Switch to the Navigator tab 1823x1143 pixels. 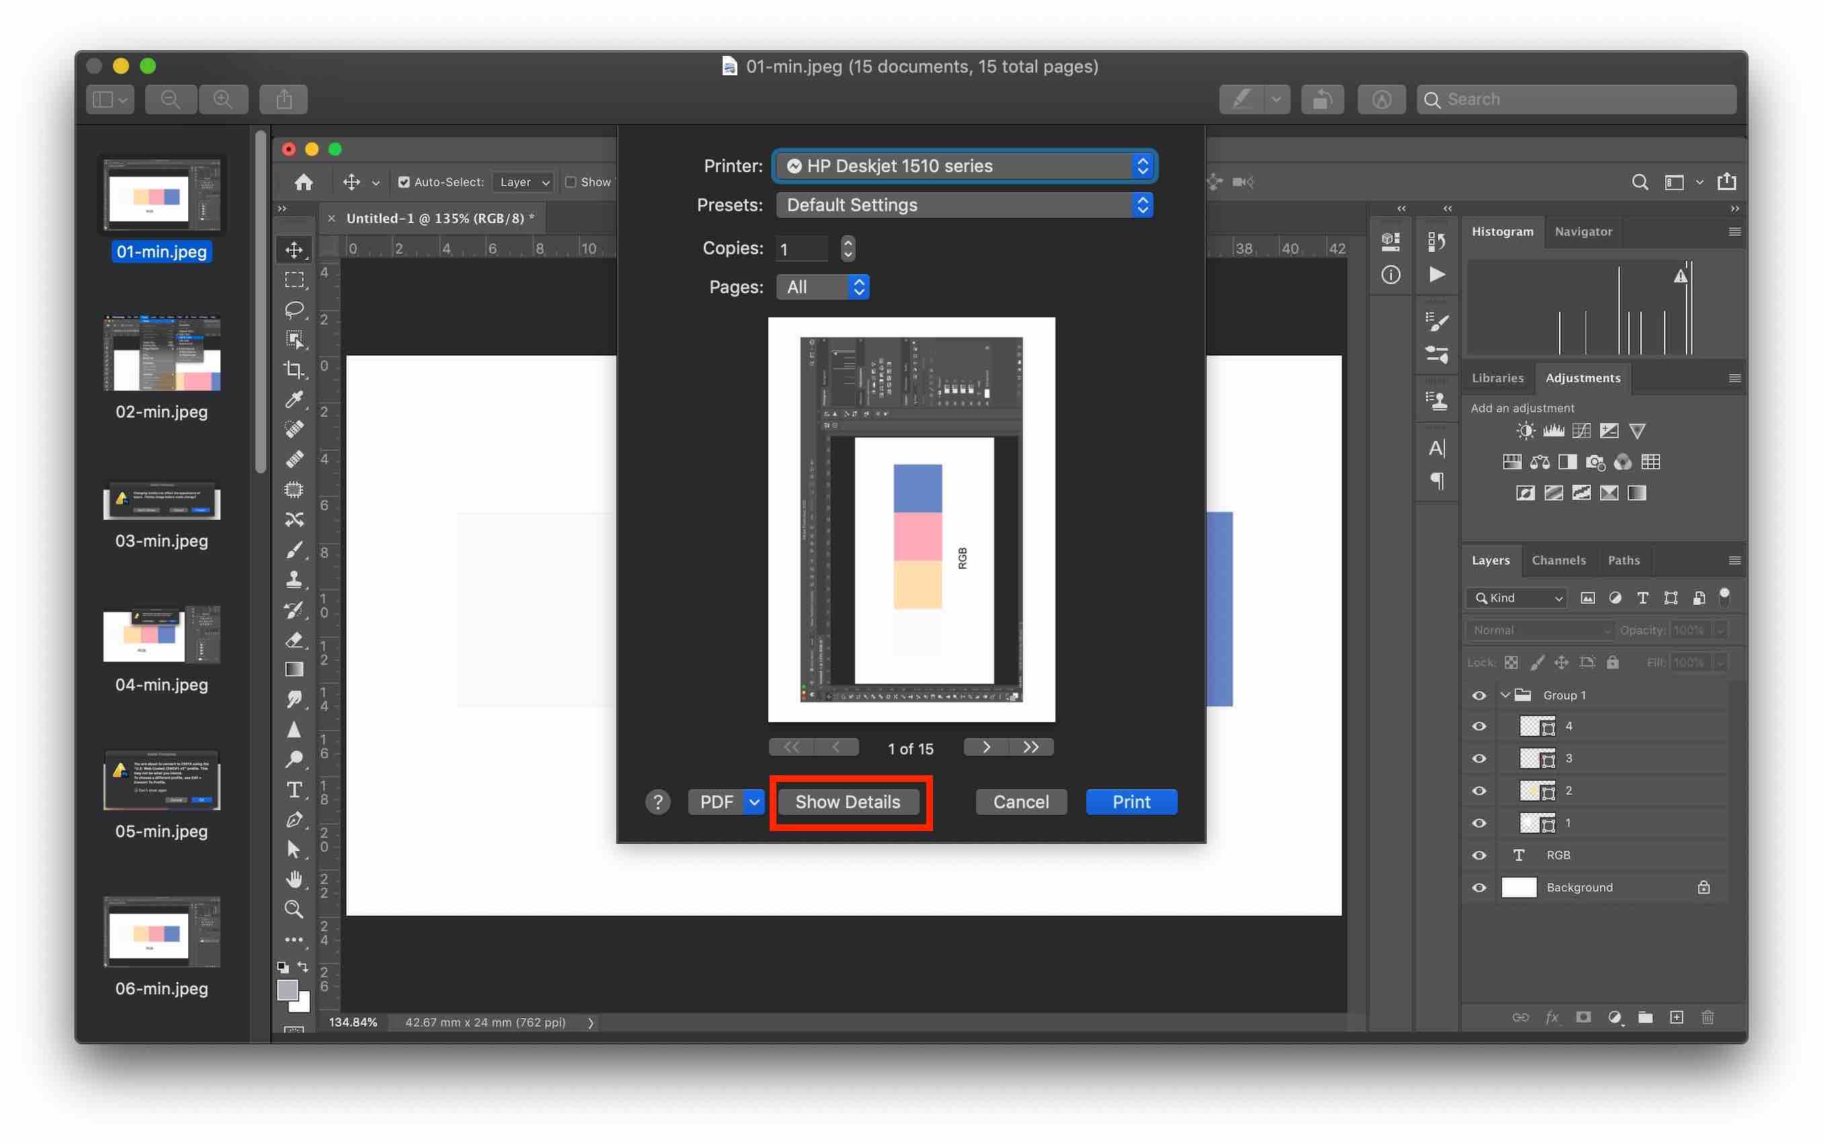click(x=1582, y=231)
